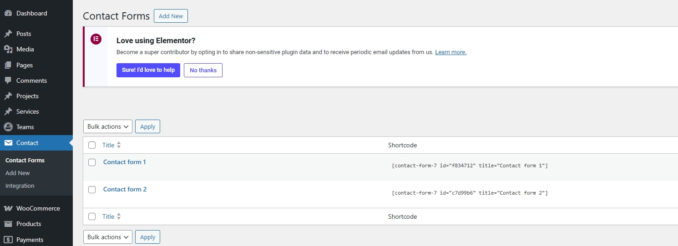The width and height of the screenshot is (678, 246).
Task: Tick the Contact form 2 checkbox
Action: [x=92, y=190]
